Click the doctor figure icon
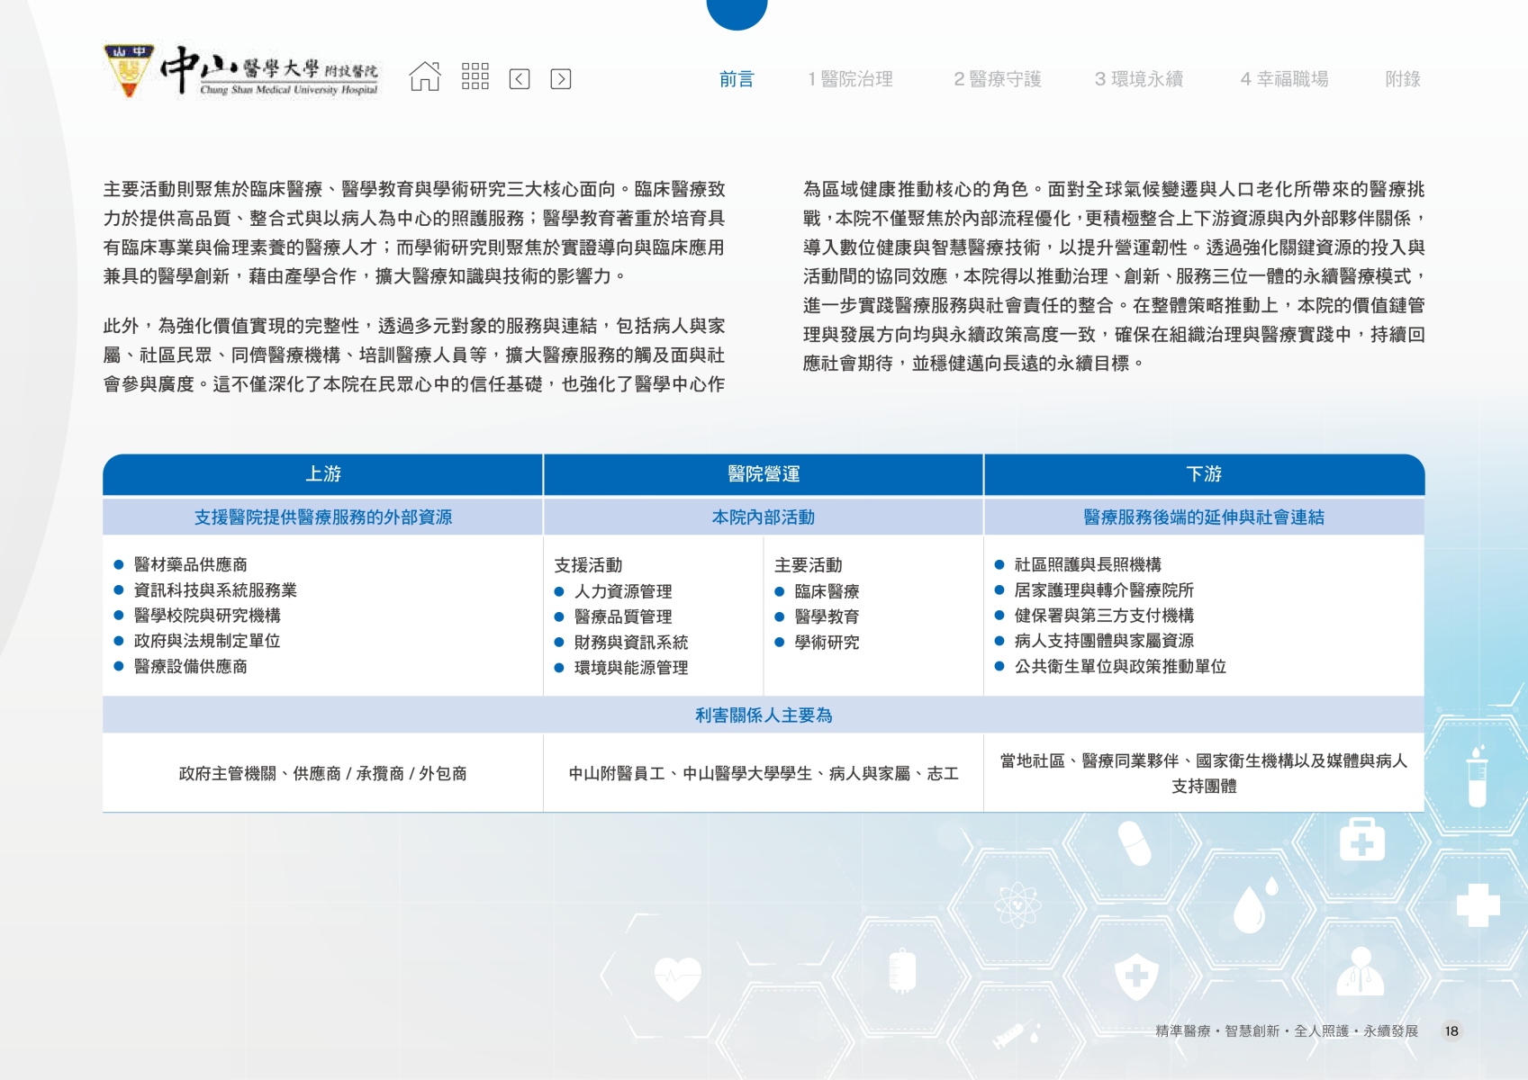1528x1080 pixels. (x=1360, y=971)
